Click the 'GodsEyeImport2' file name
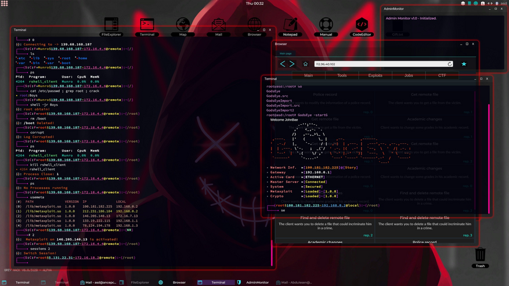Viewport: 509px width, 286px height. click(280, 110)
